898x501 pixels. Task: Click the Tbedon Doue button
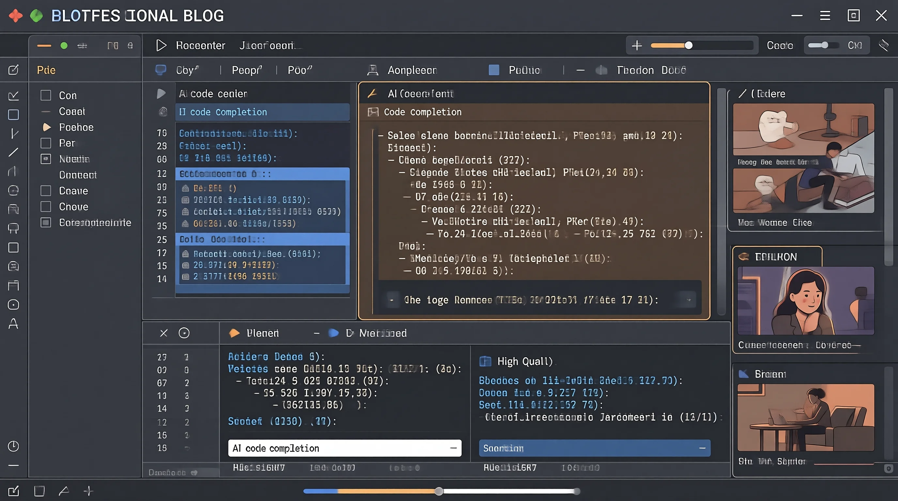tap(651, 70)
